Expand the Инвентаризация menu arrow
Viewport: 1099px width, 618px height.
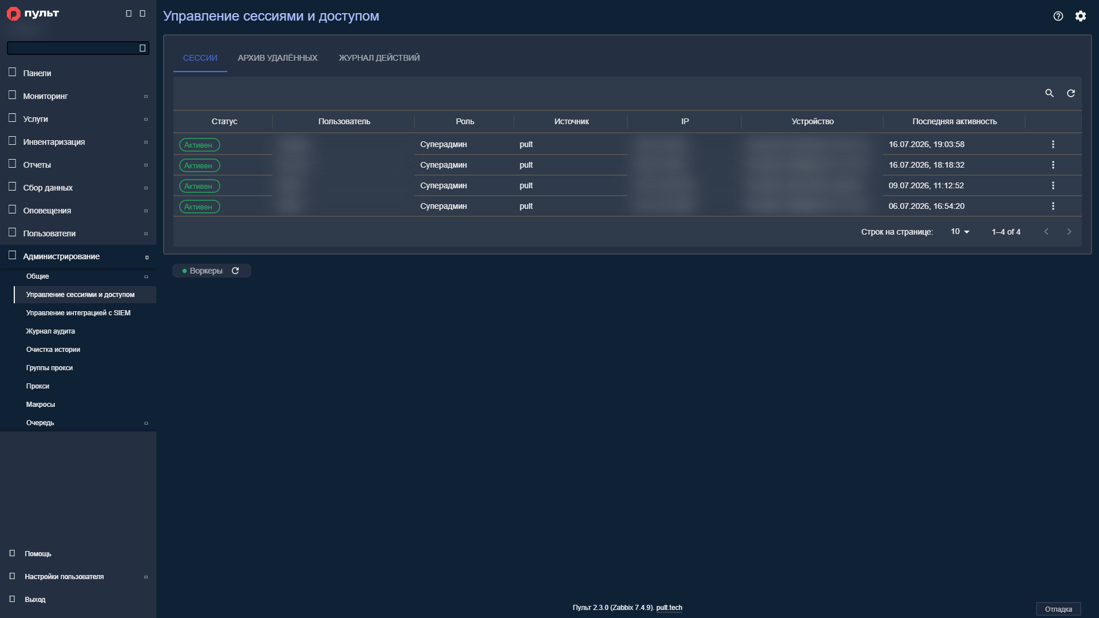point(146,142)
